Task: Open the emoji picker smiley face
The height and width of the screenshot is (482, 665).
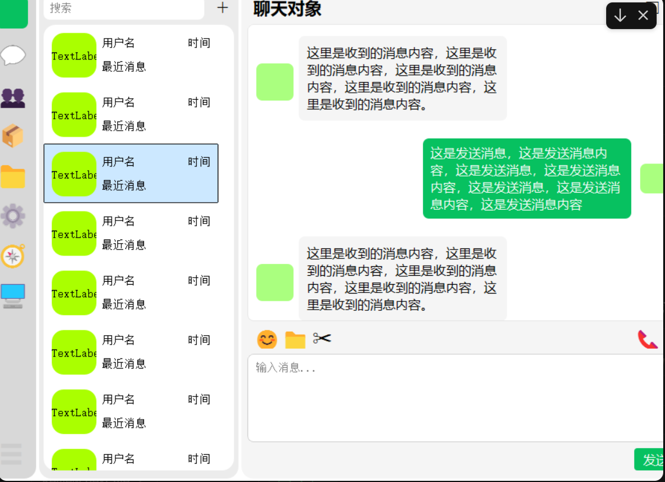Action: click(x=266, y=339)
